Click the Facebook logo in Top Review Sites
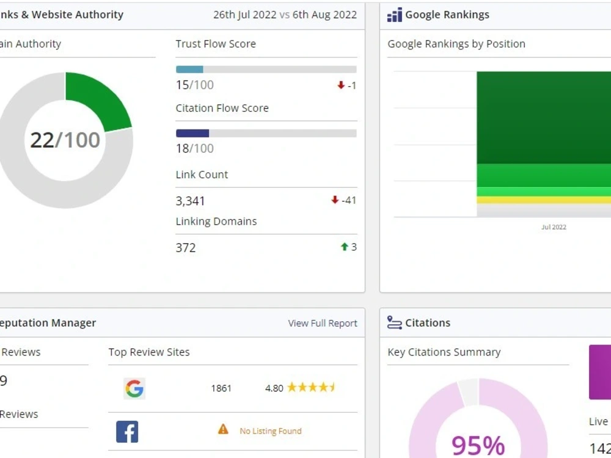 coord(127,432)
